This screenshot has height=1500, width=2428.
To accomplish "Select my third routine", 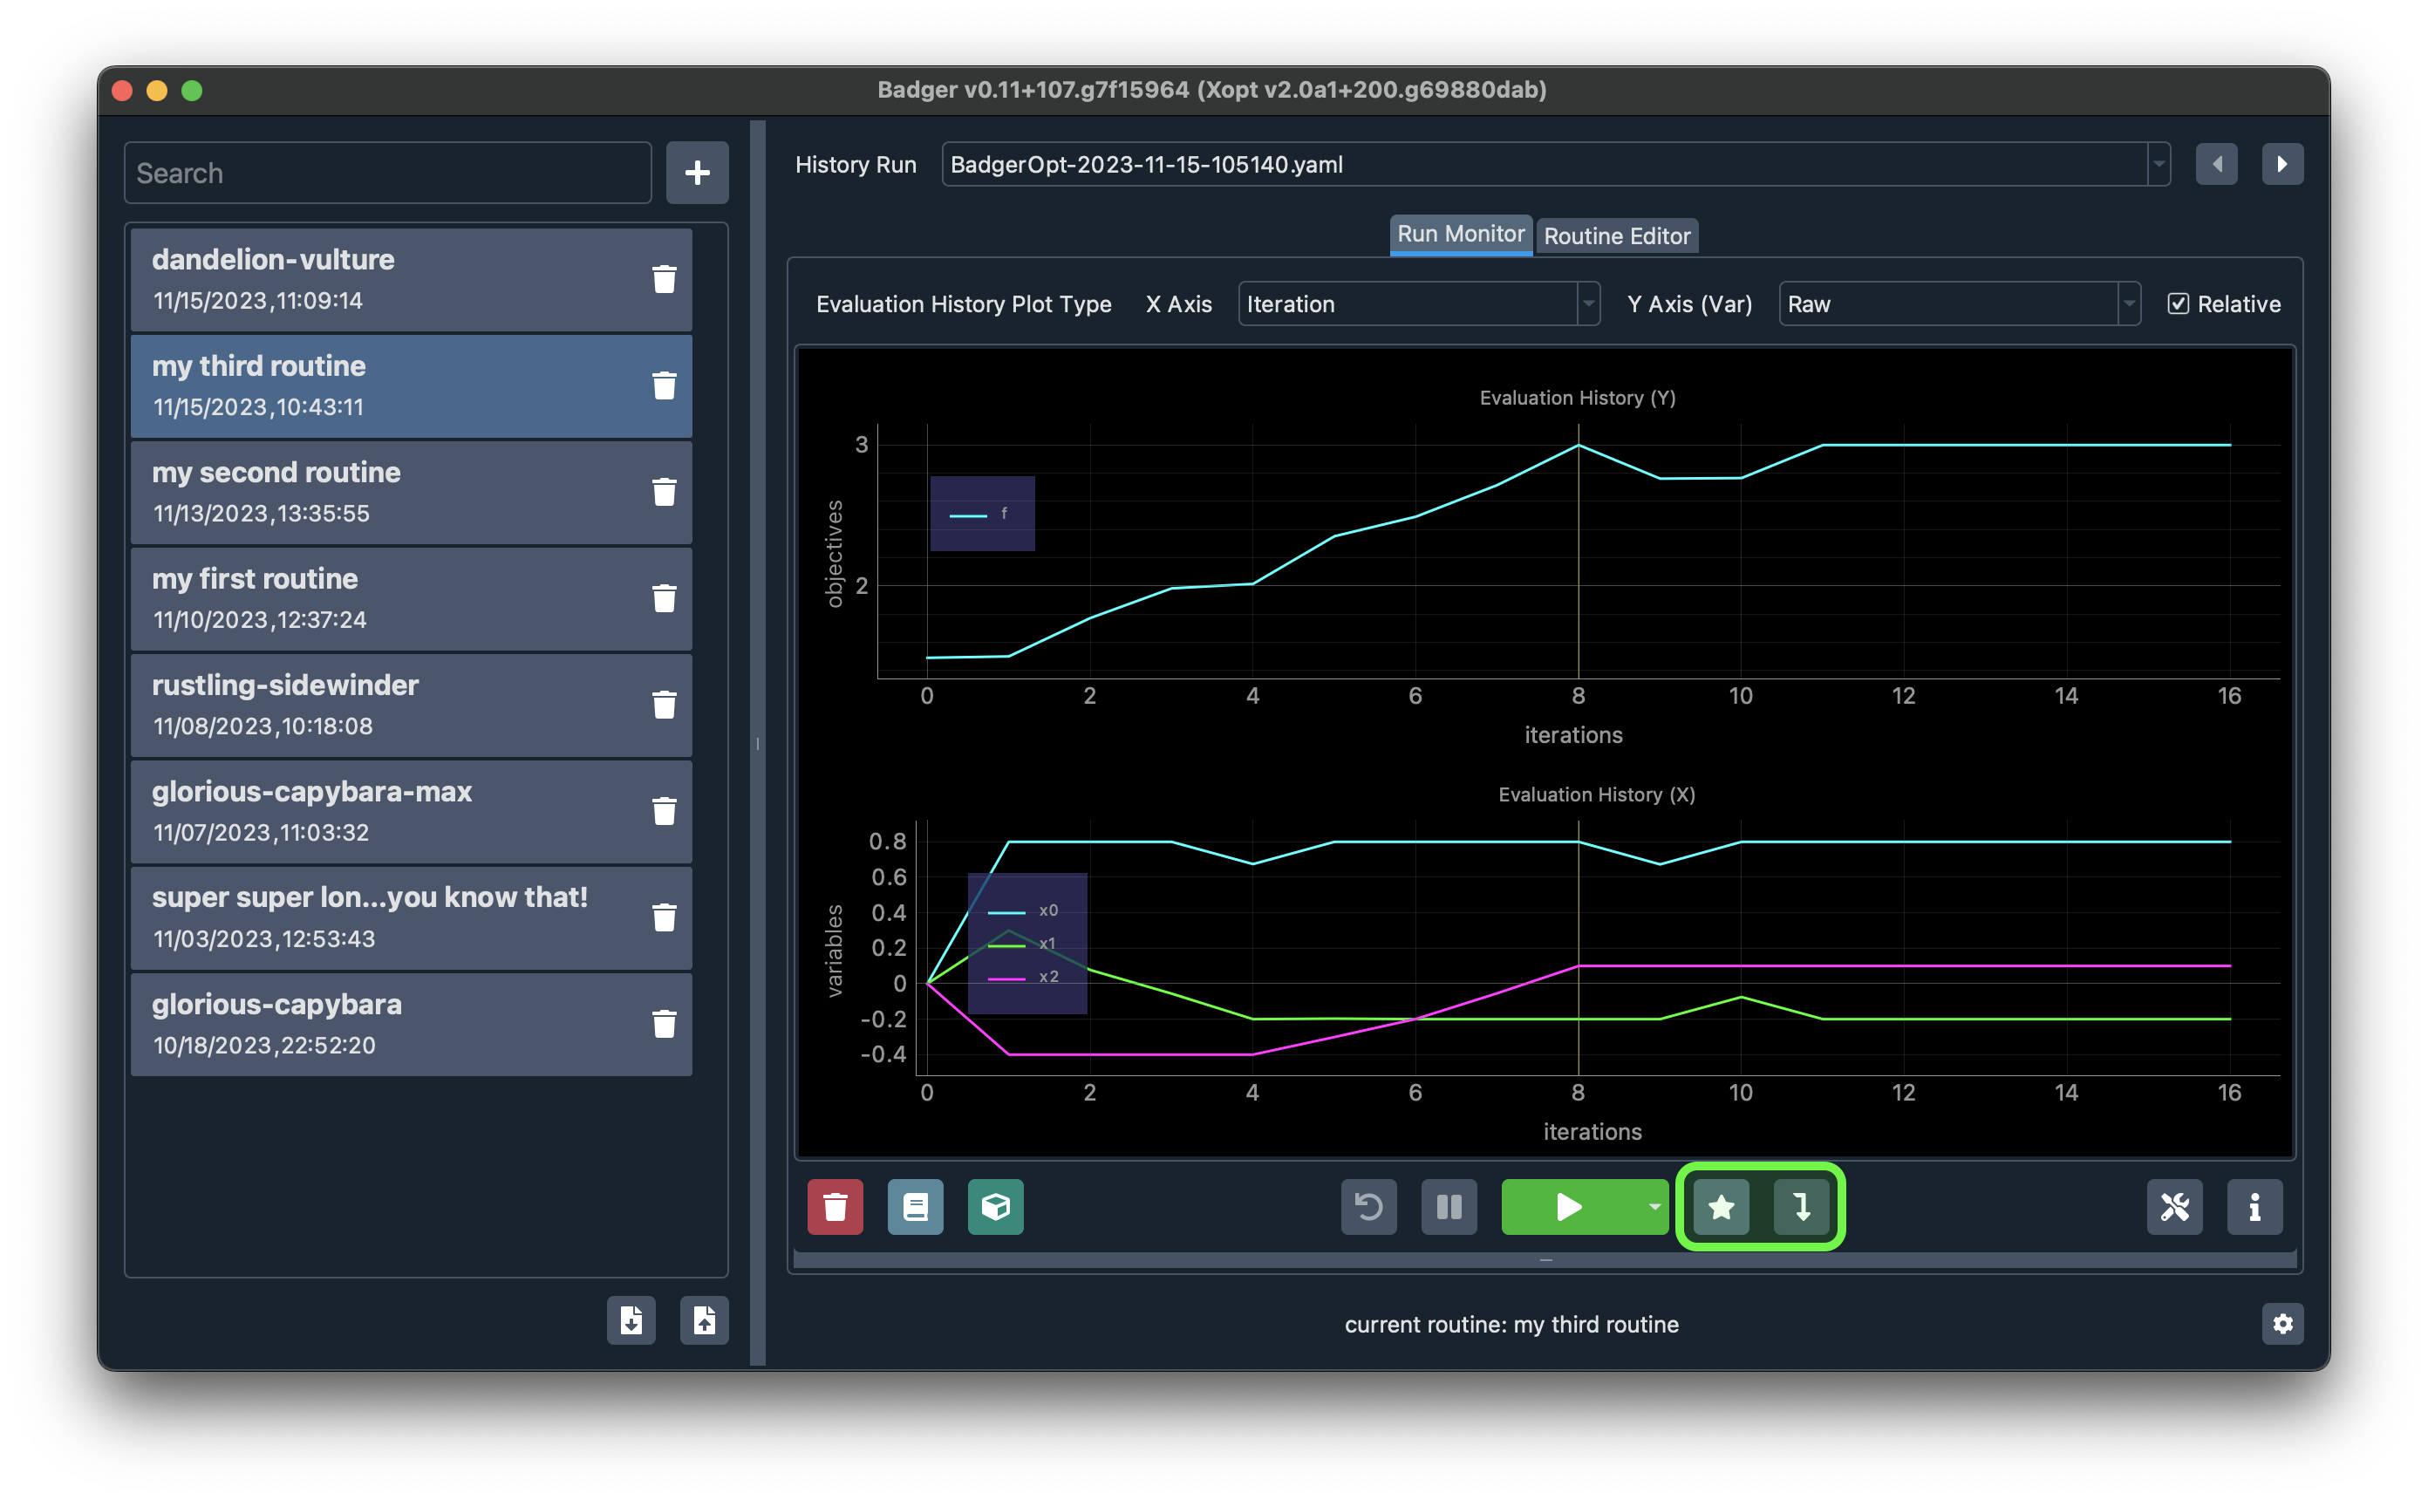I will (x=412, y=385).
